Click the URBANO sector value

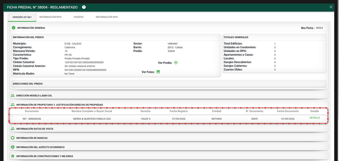tap(172, 44)
